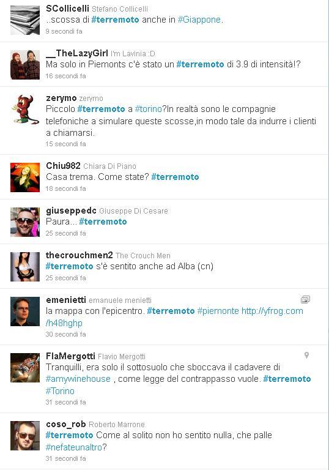The width and height of the screenshot is (329, 470).
Task: Click the #torino hashtag in zerymo's tweet
Action: pos(149,109)
